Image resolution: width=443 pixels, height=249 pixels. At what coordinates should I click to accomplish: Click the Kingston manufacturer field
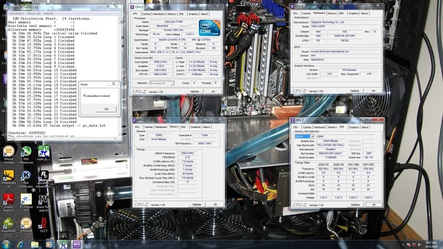[331, 149]
